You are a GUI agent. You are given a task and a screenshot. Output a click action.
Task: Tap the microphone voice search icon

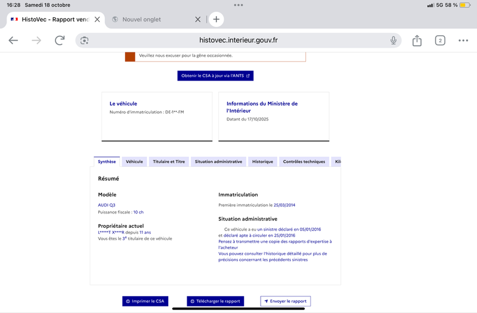394,41
